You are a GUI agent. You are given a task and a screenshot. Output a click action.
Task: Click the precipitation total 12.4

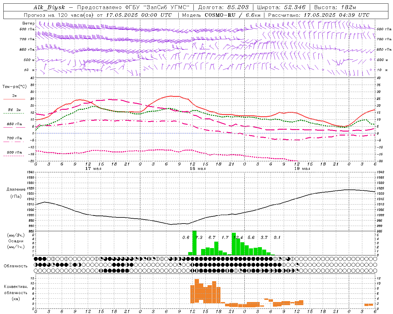[x=238, y=238]
